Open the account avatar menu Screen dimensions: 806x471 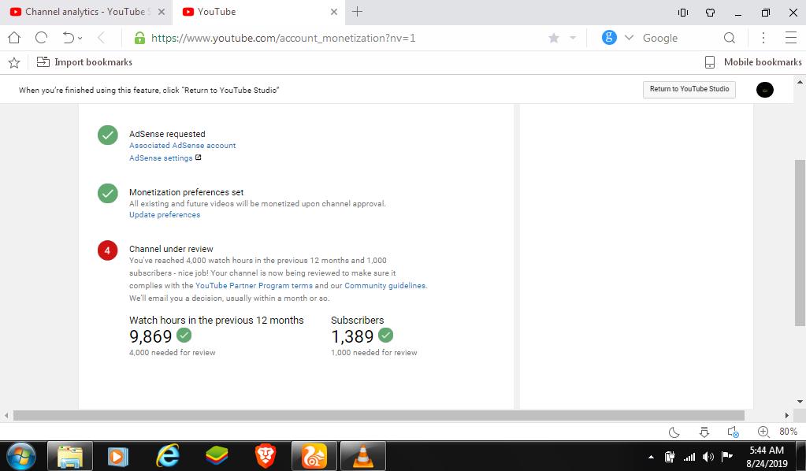click(x=765, y=90)
